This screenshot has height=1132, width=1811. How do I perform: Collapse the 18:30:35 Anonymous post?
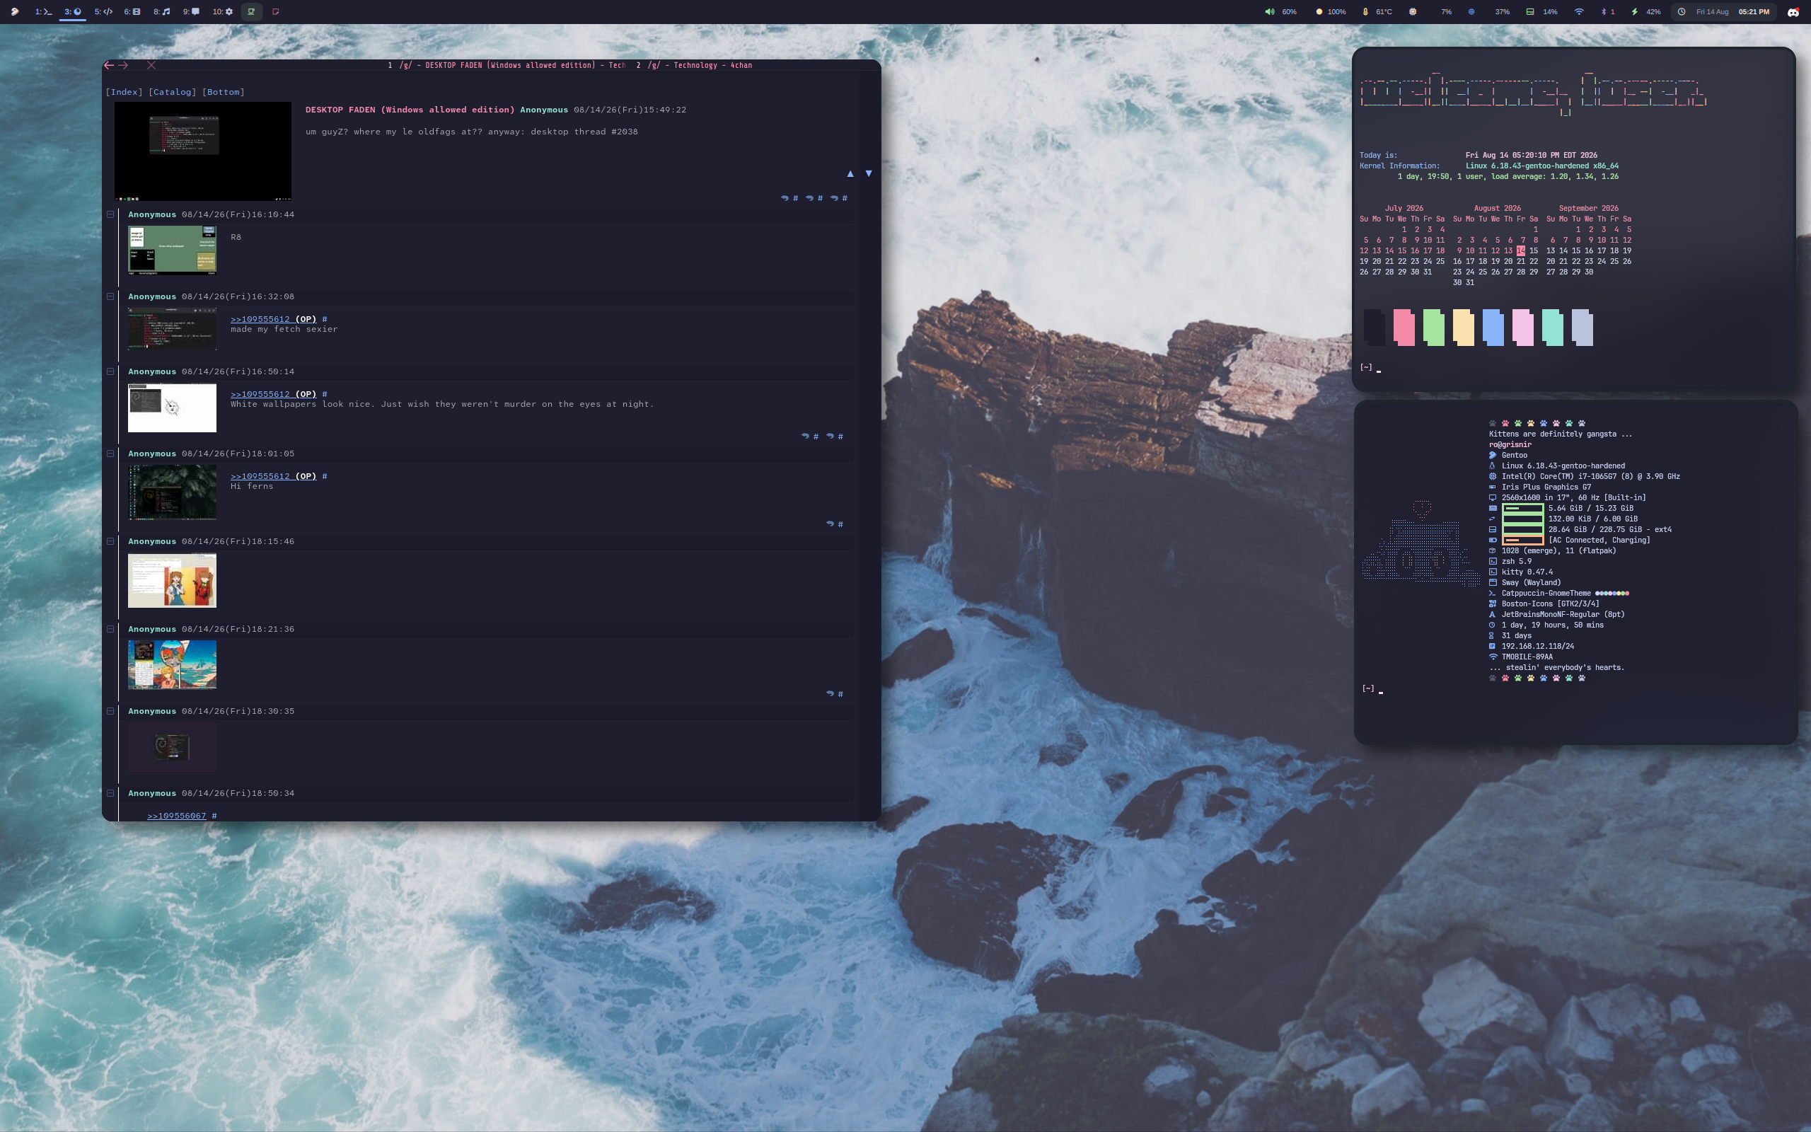click(x=110, y=711)
